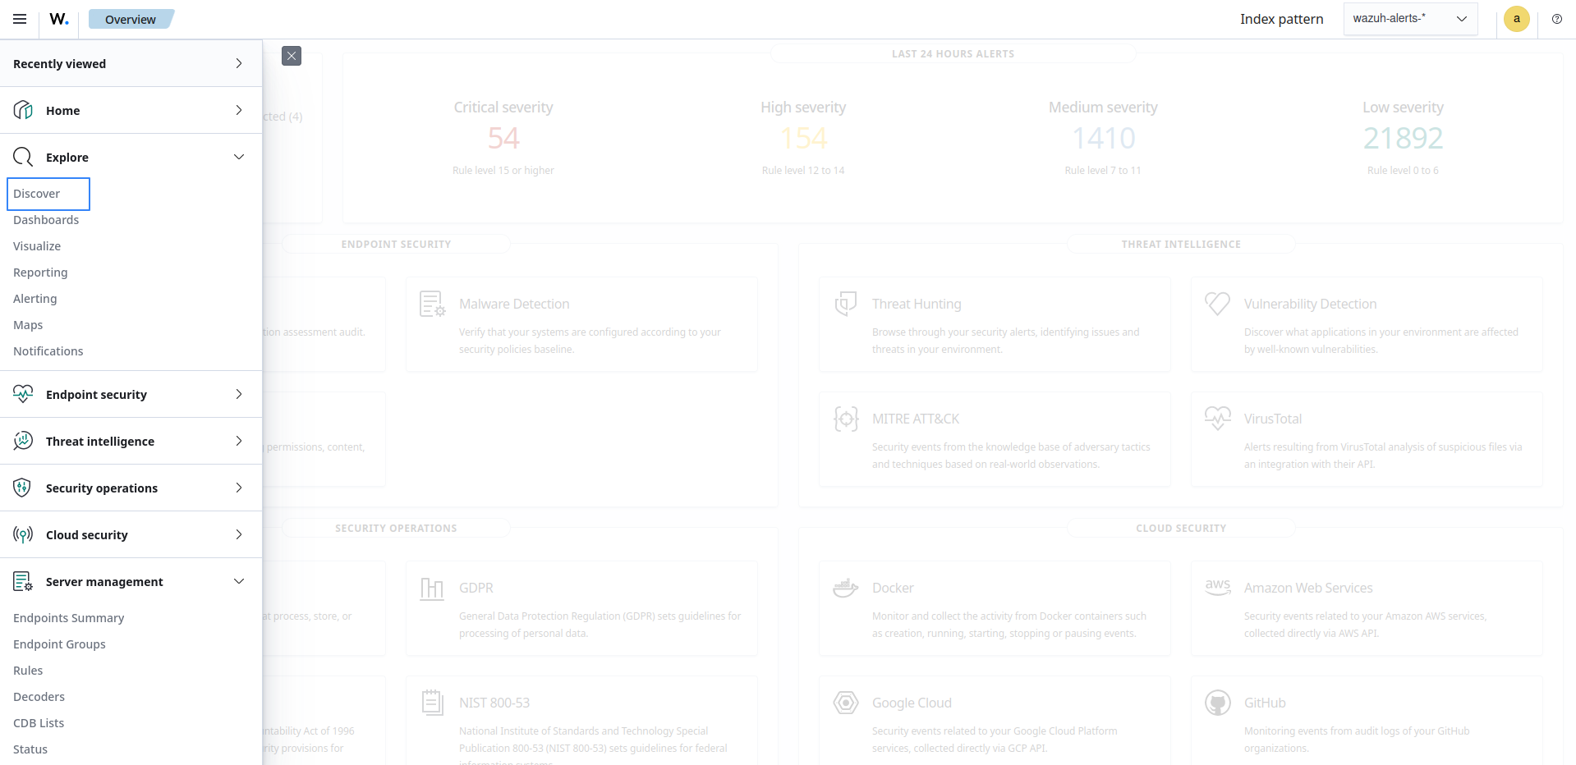Expand the Recently viewed section

238,63
